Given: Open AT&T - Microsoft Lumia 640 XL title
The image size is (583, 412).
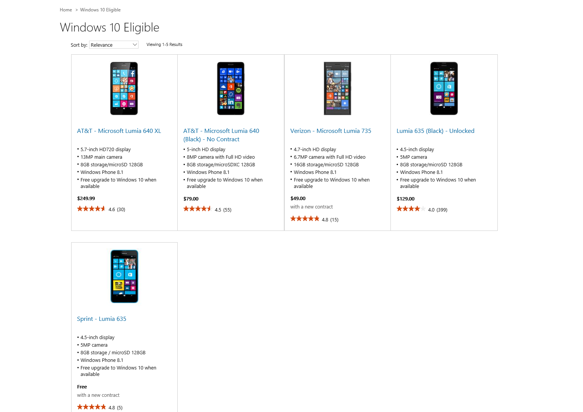Looking at the screenshot, I should pos(119,131).
